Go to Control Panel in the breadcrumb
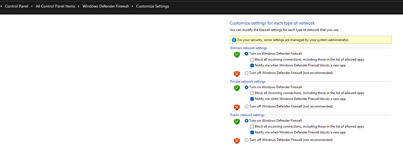 point(17,6)
